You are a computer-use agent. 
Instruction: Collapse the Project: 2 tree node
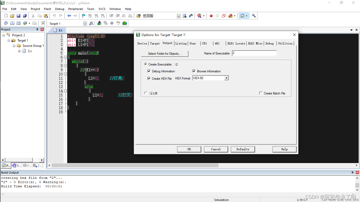pyautogui.click(x=4, y=35)
